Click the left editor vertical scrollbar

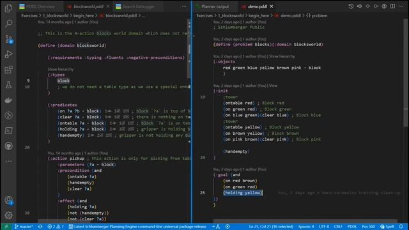[x=189, y=49]
